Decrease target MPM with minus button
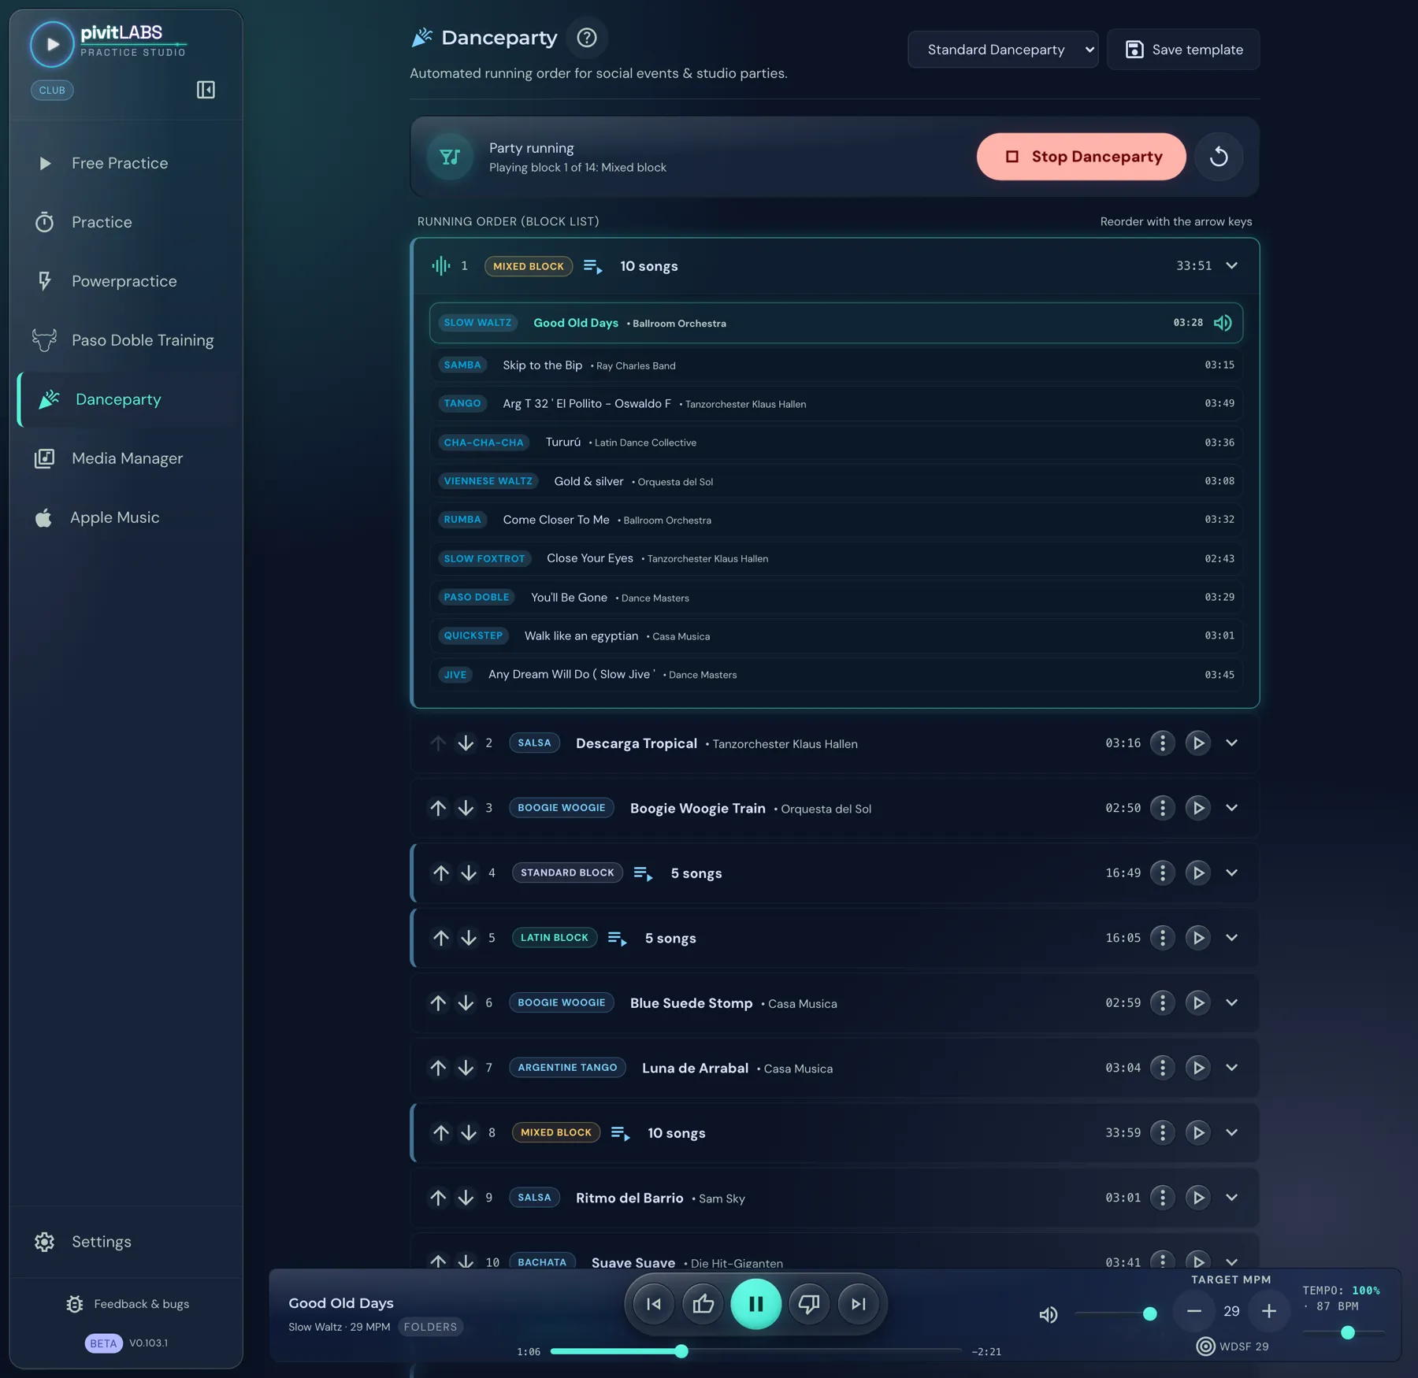 [x=1194, y=1311]
